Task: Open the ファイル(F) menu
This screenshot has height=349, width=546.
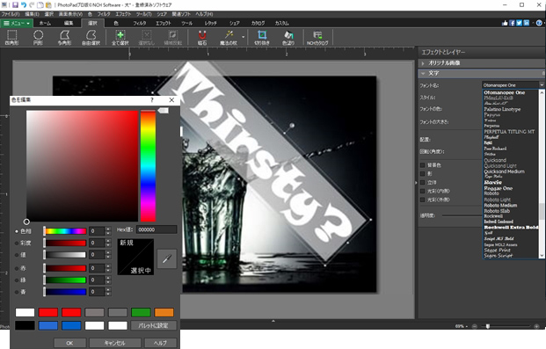Action: click(x=11, y=14)
